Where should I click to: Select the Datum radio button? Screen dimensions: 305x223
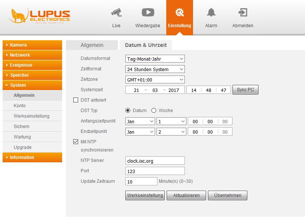pos(128,111)
